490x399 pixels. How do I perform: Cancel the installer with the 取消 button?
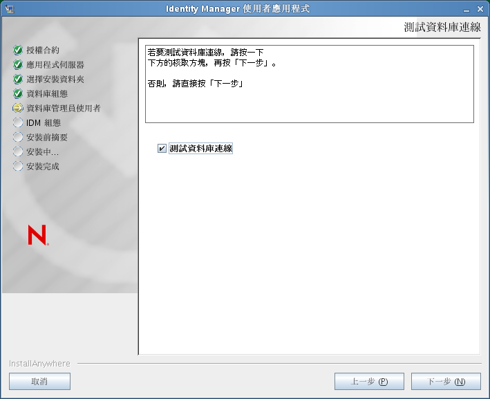39,382
